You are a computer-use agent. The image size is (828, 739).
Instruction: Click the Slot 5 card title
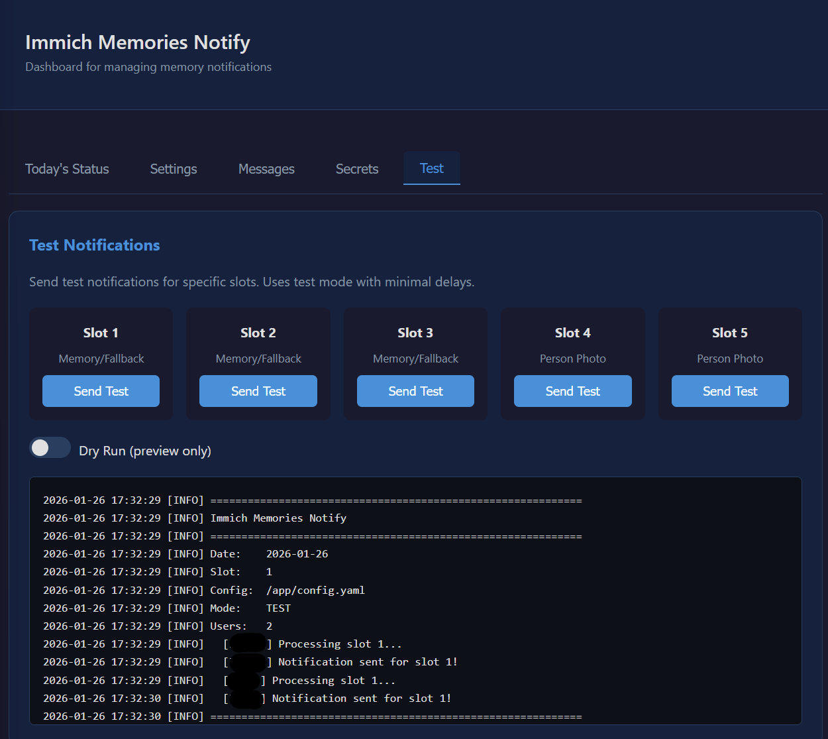[730, 333]
